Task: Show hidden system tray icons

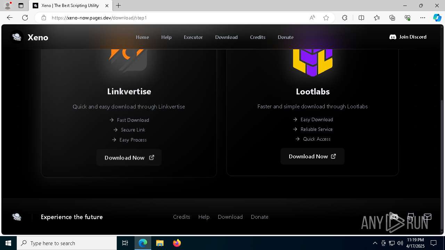Action: (375, 243)
